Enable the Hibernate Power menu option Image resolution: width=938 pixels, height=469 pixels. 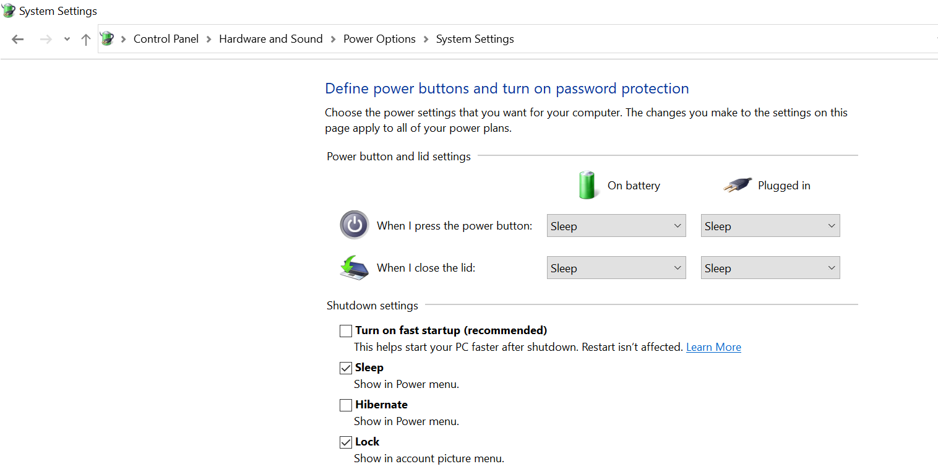(x=345, y=405)
